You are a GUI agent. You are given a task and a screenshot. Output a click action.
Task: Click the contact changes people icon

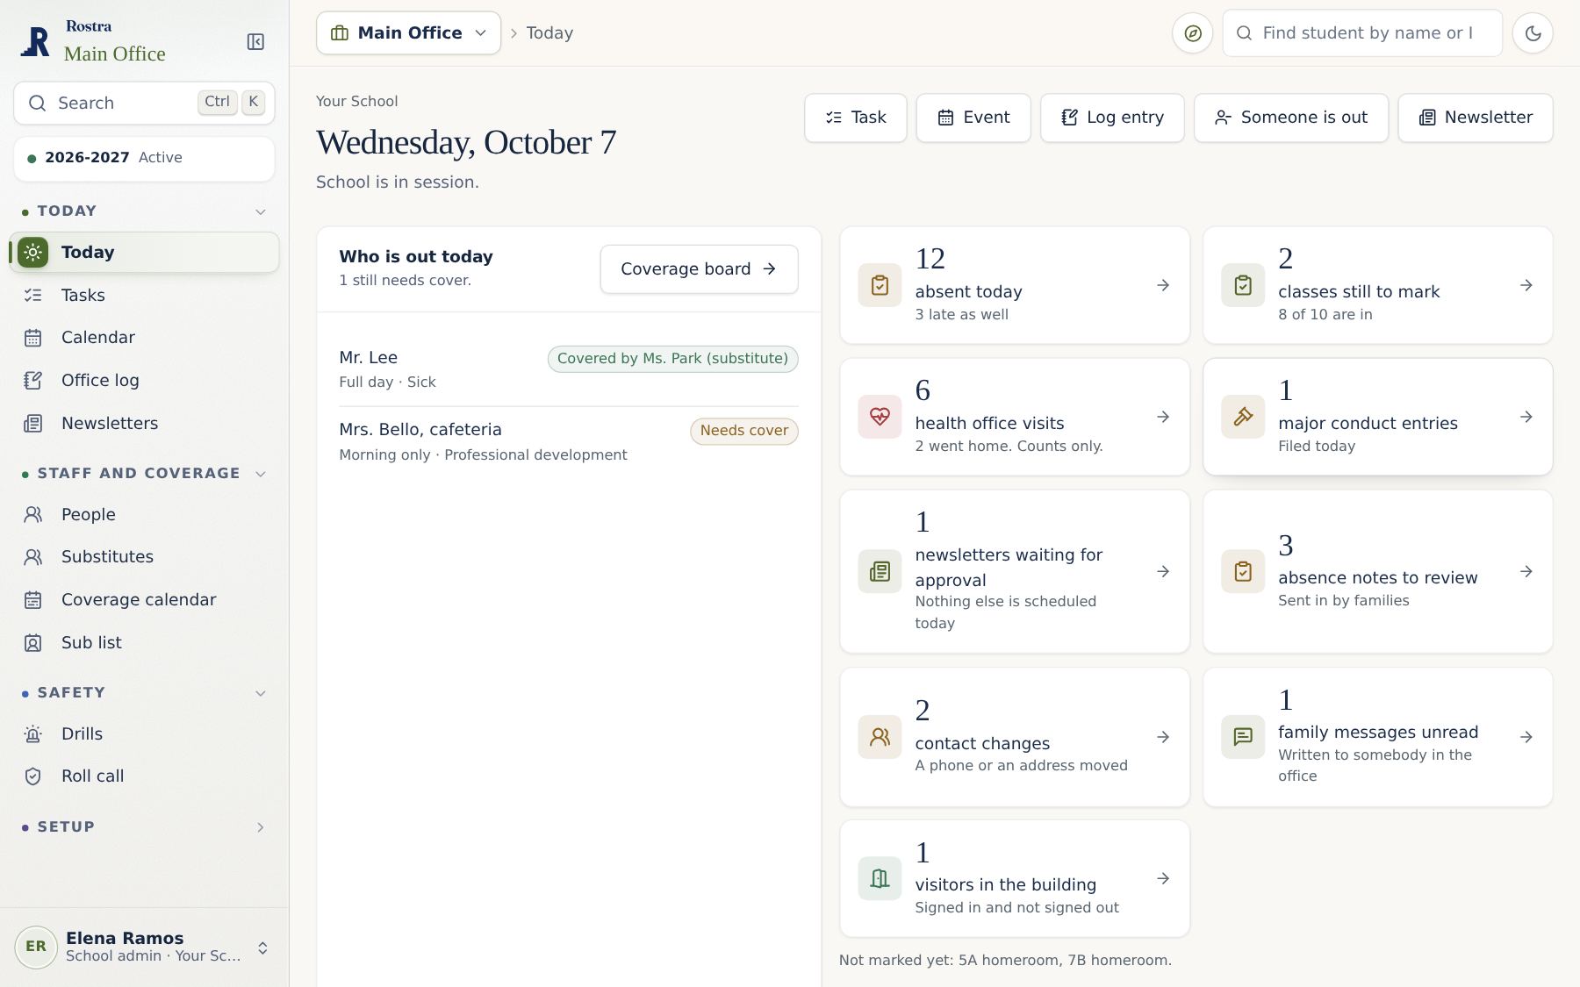pyautogui.click(x=880, y=737)
